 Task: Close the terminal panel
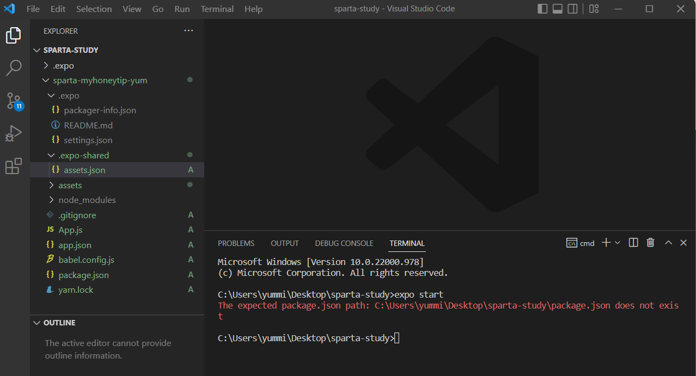684,243
